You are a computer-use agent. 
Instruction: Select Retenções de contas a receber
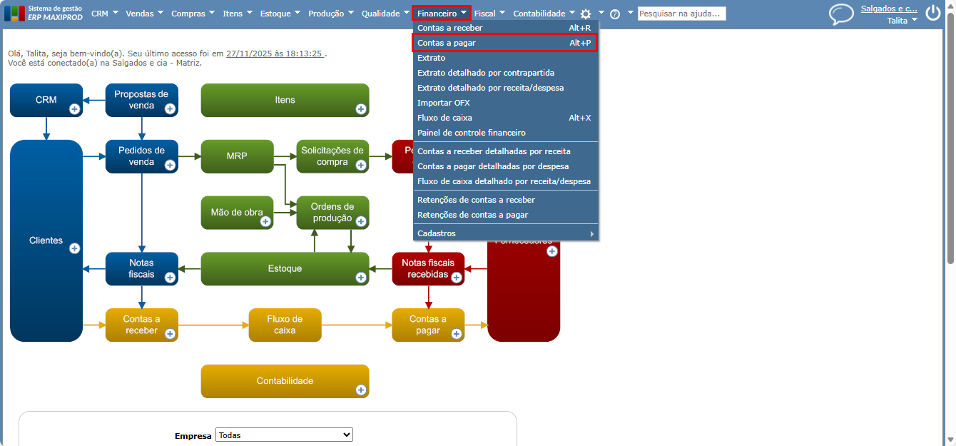505,200
